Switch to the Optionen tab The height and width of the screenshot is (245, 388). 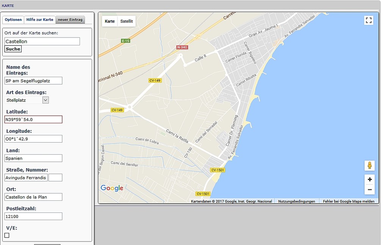click(x=13, y=20)
